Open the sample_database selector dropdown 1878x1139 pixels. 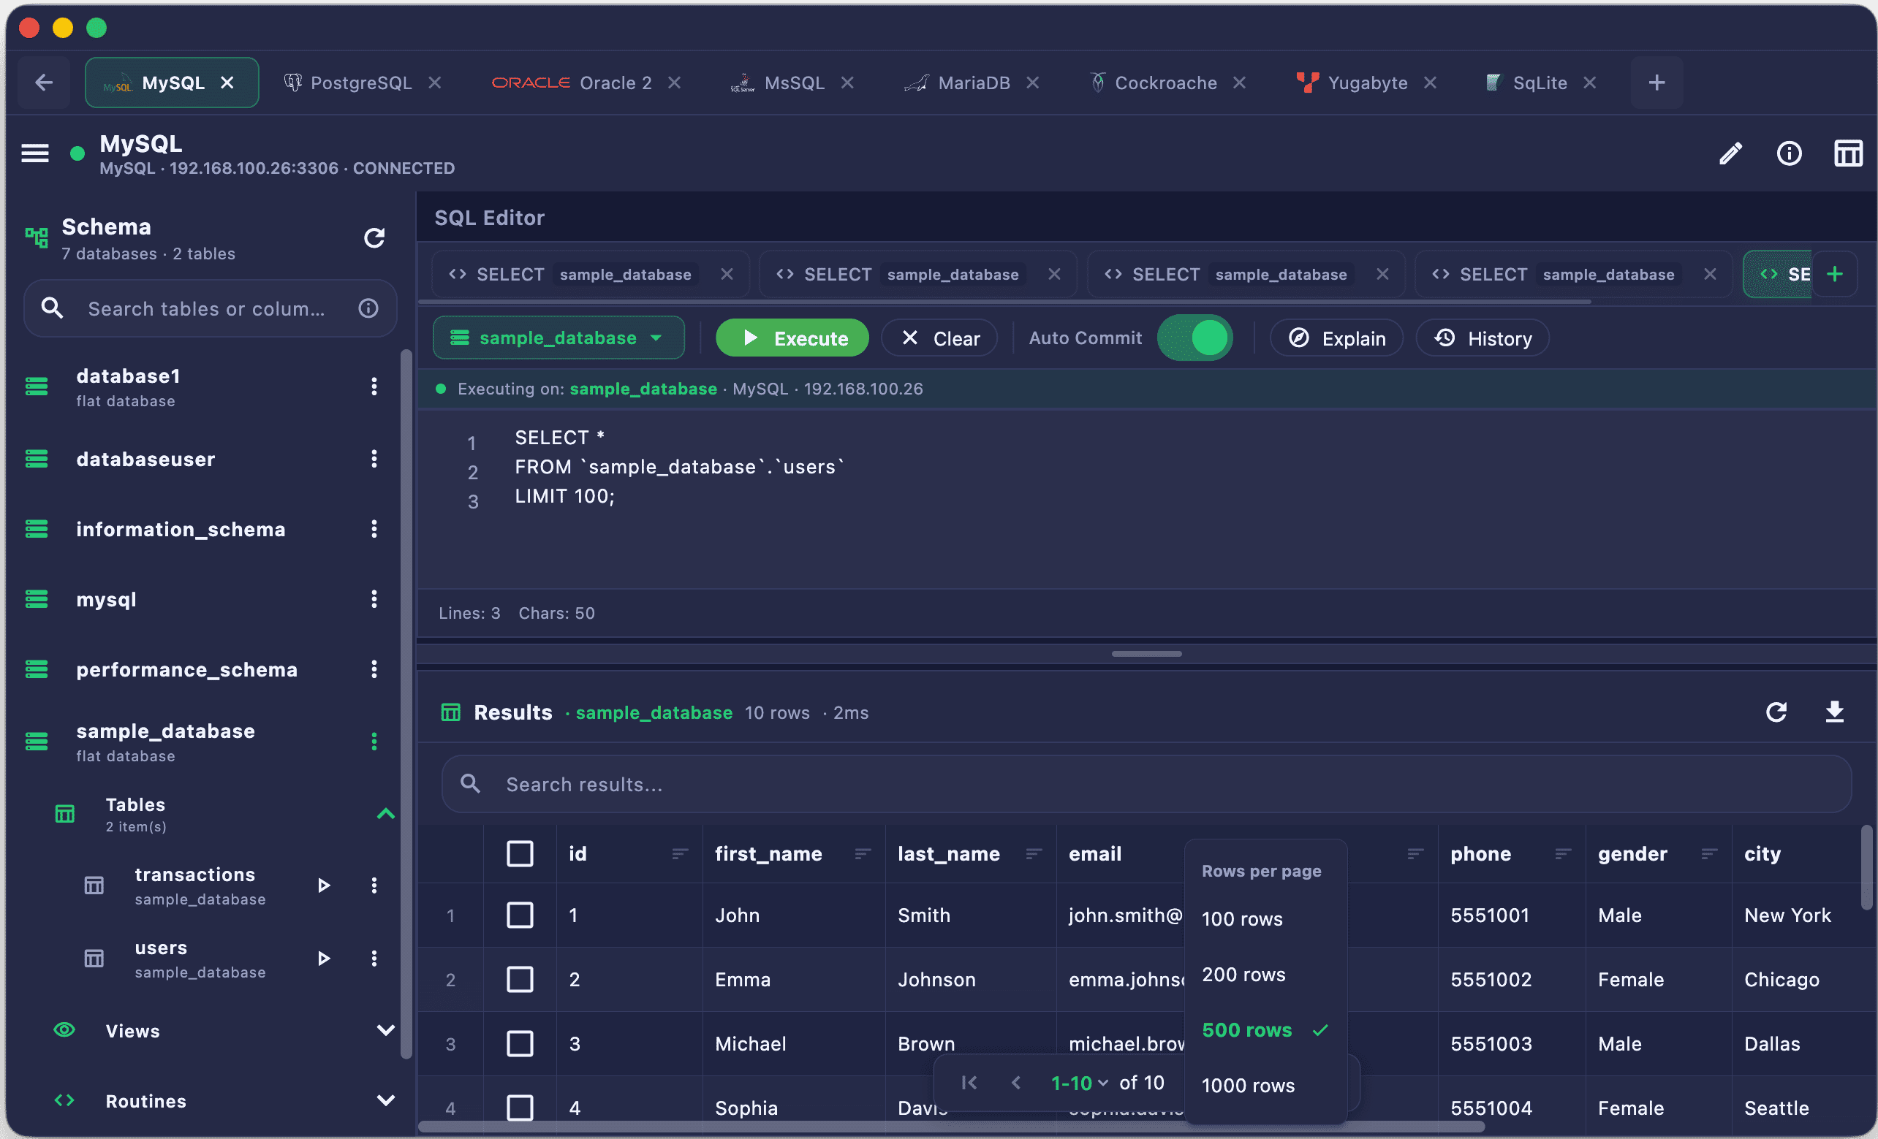pos(558,338)
